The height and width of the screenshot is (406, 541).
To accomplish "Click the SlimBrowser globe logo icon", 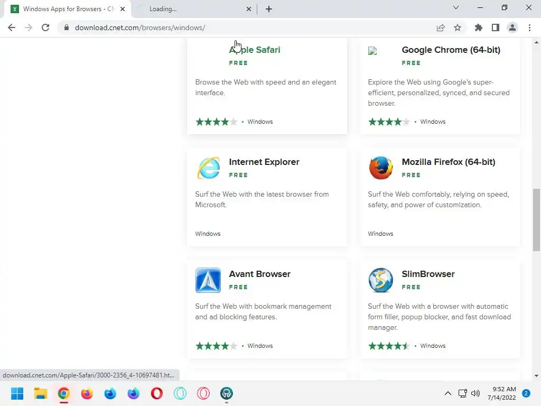I will point(380,280).
